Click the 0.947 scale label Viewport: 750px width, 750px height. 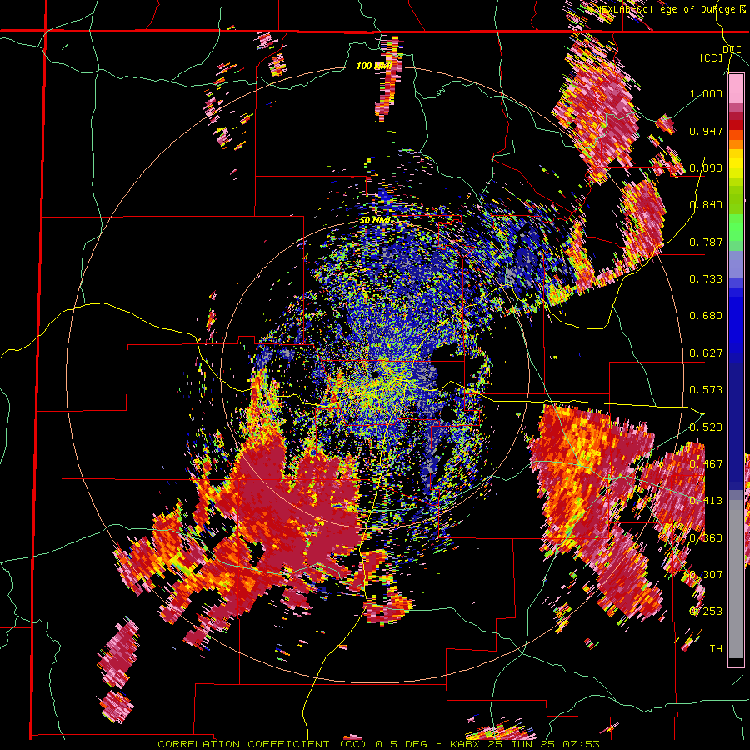coord(706,131)
